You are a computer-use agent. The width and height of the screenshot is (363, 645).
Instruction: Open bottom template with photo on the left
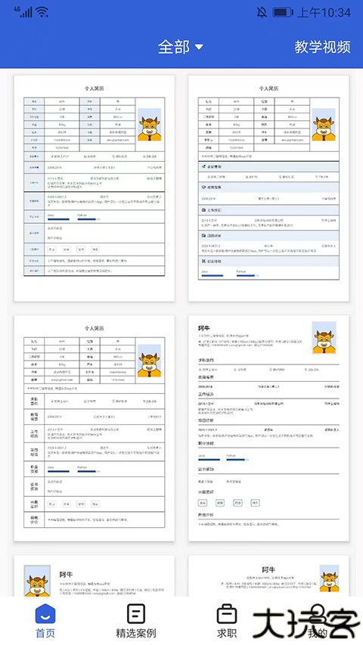pyautogui.click(x=95, y=576)
